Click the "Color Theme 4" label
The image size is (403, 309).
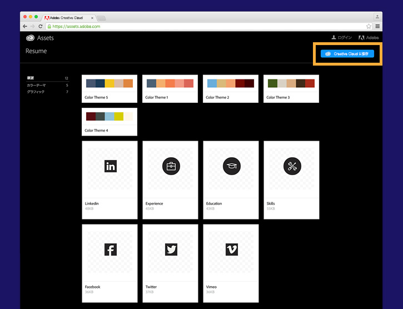[96, 131]
